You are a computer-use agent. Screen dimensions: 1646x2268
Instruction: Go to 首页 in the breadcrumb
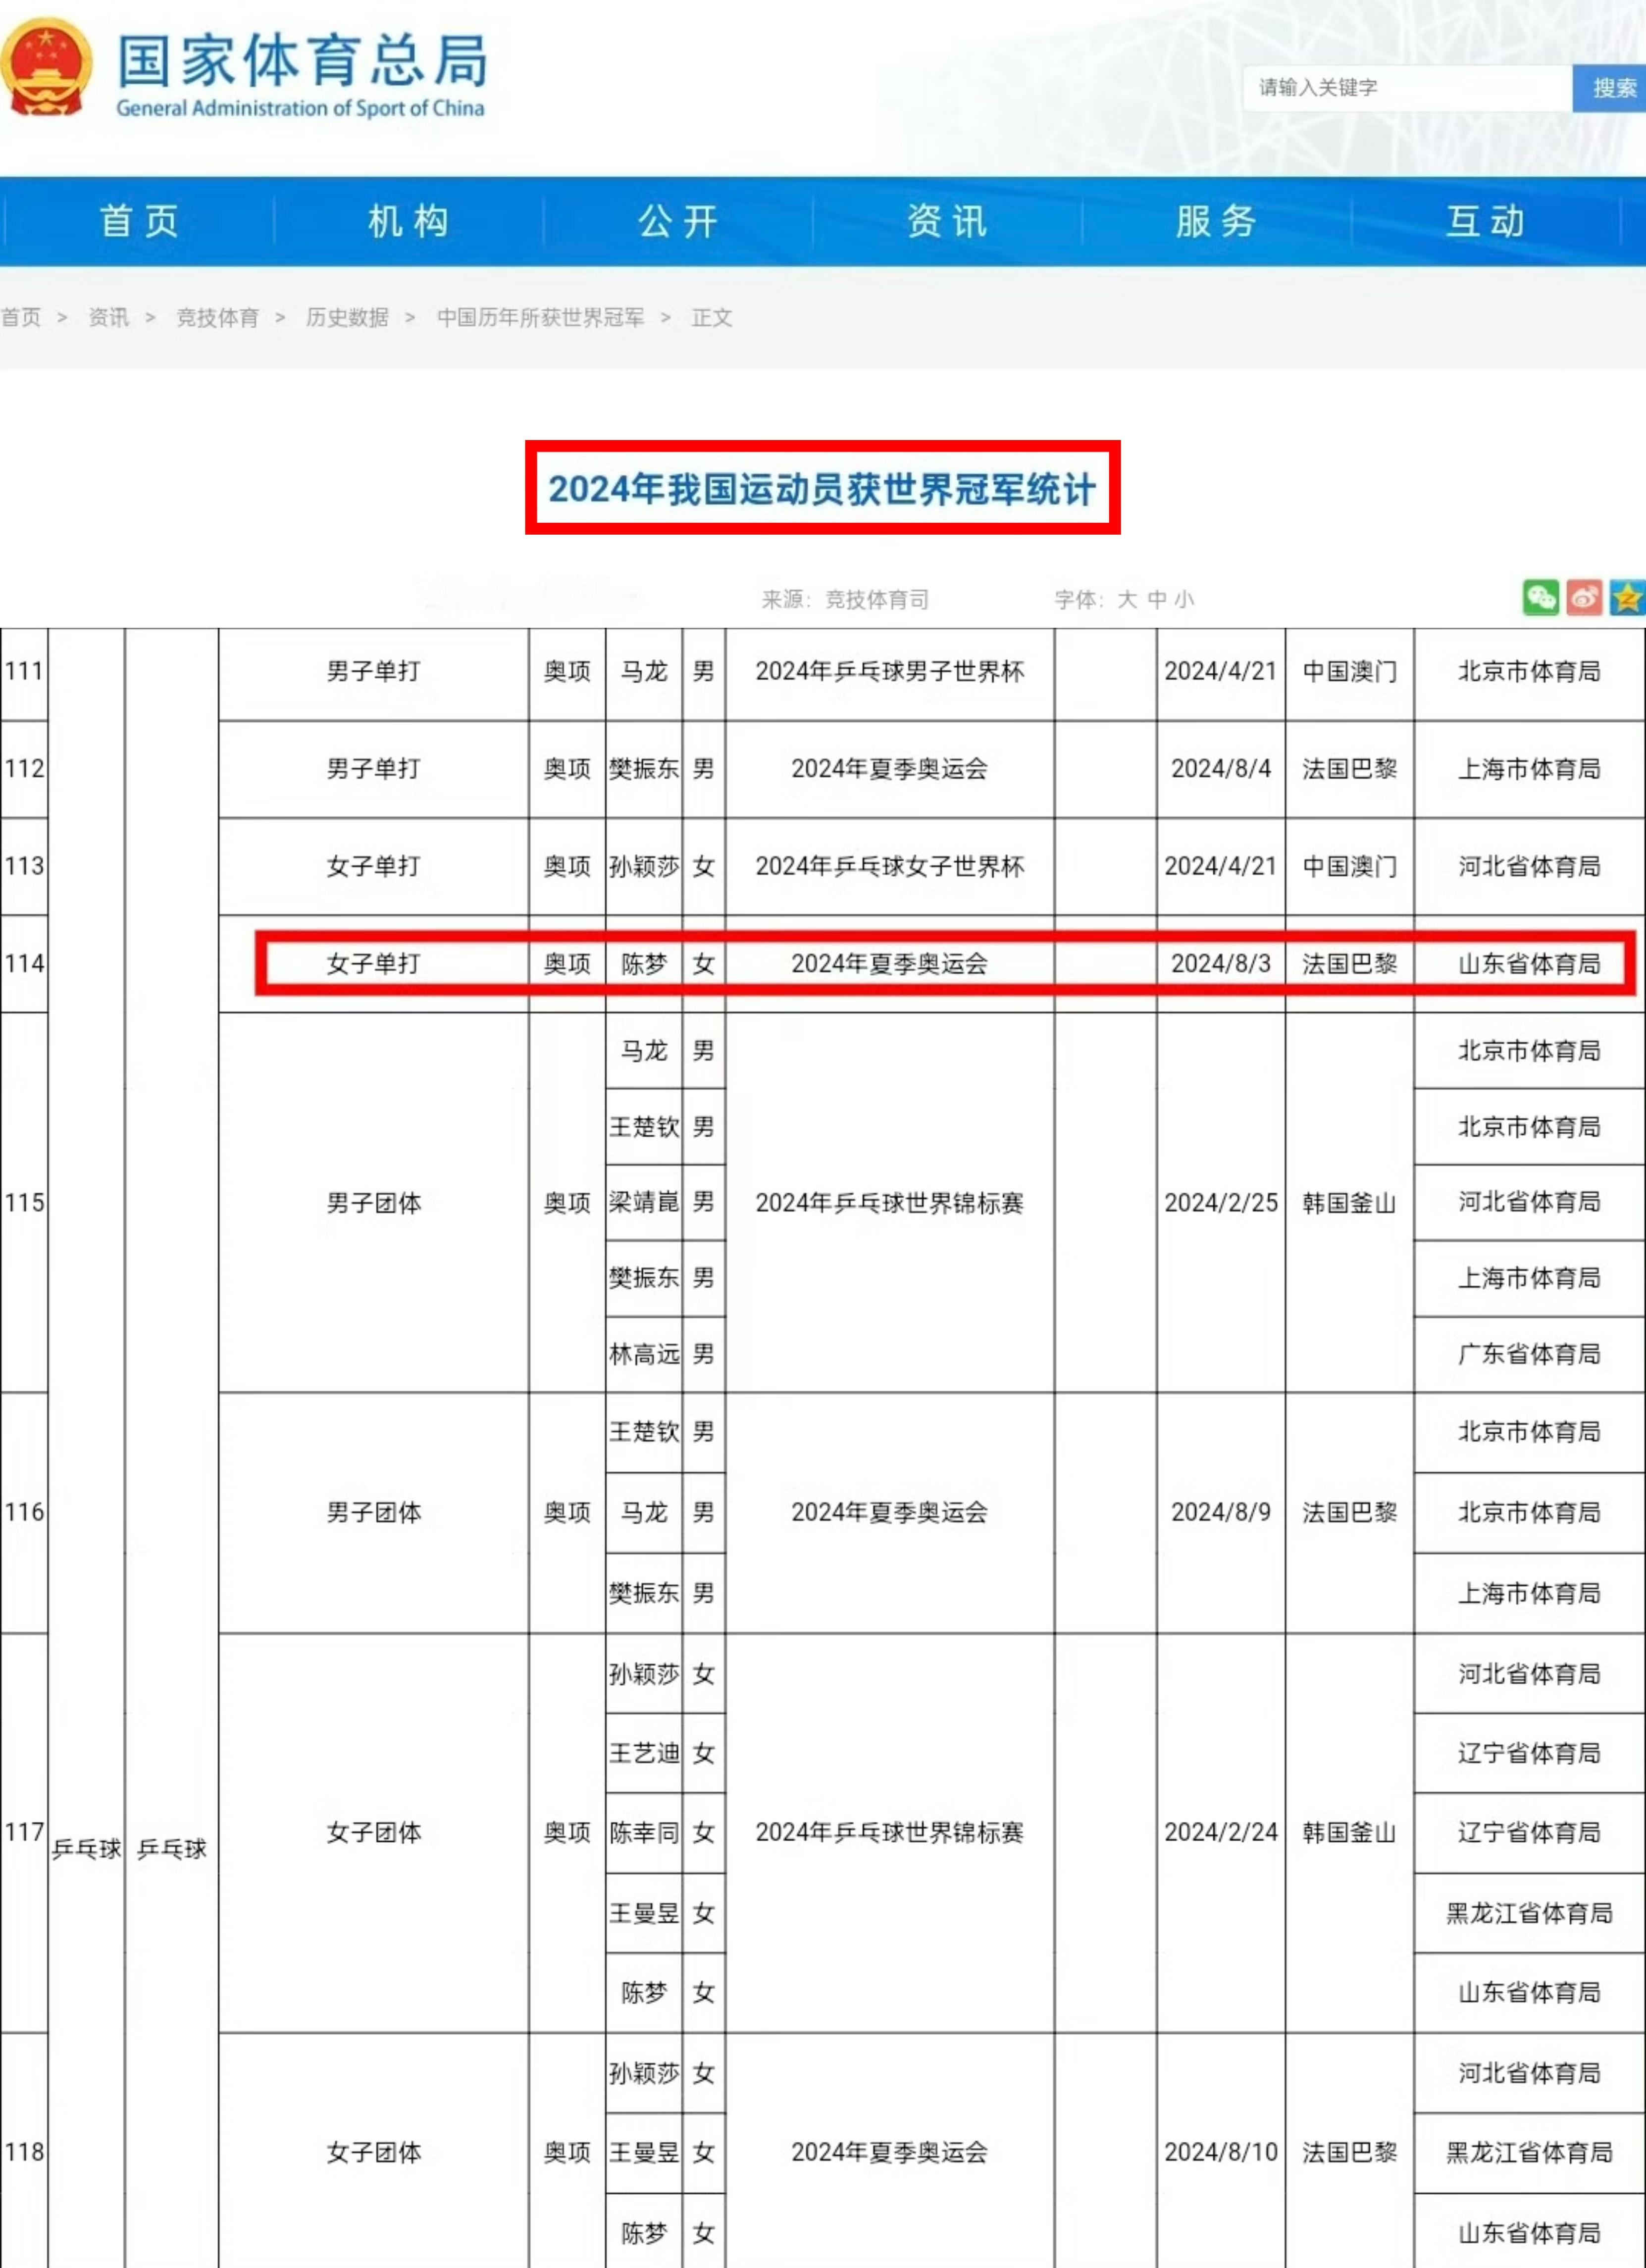(x=21, y=318)
